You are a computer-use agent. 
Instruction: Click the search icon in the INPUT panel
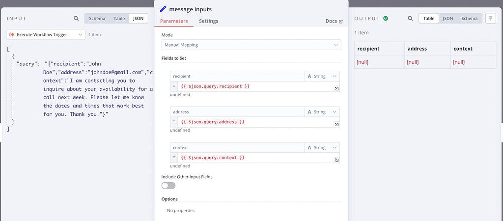pyautogui.click(x=76, y=18)
